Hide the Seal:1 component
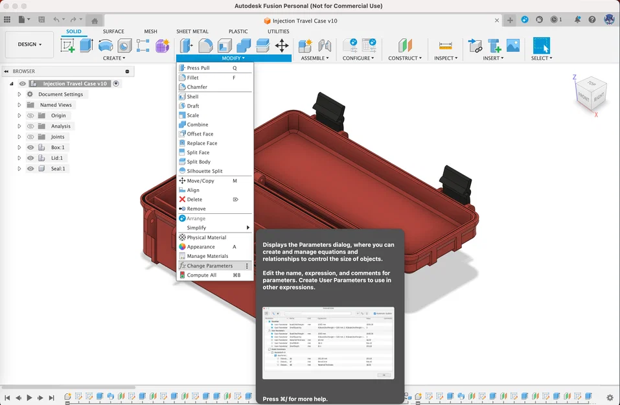 point(30,168)
